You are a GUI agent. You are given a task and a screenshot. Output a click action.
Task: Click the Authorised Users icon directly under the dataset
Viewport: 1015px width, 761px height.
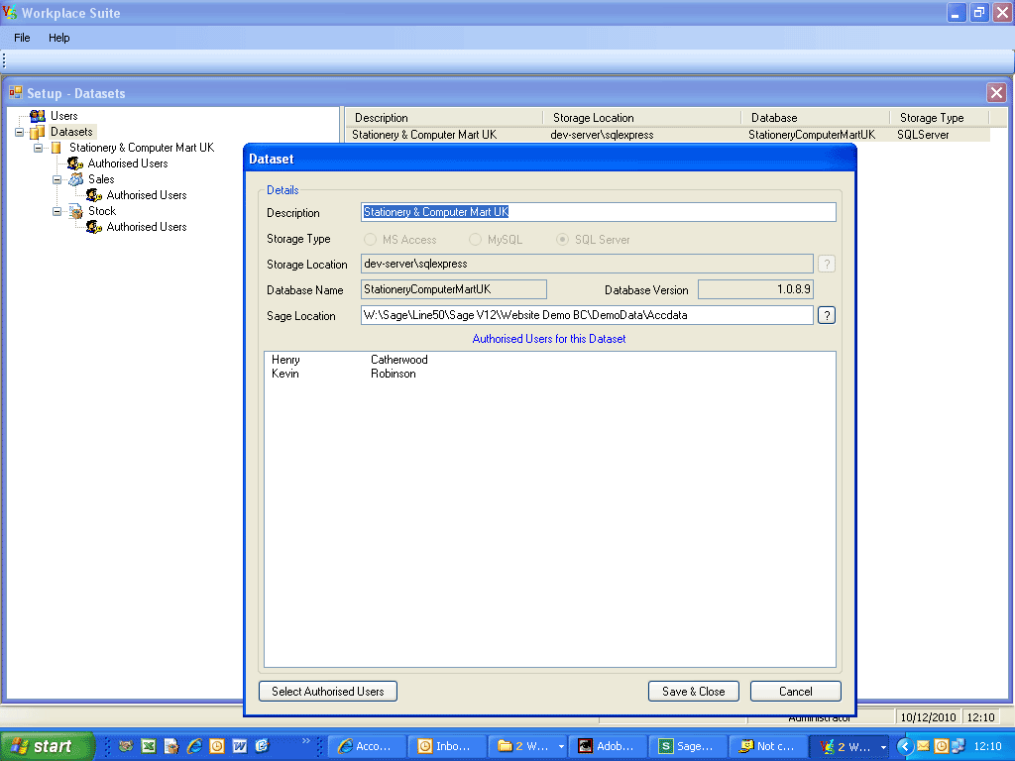75,163
